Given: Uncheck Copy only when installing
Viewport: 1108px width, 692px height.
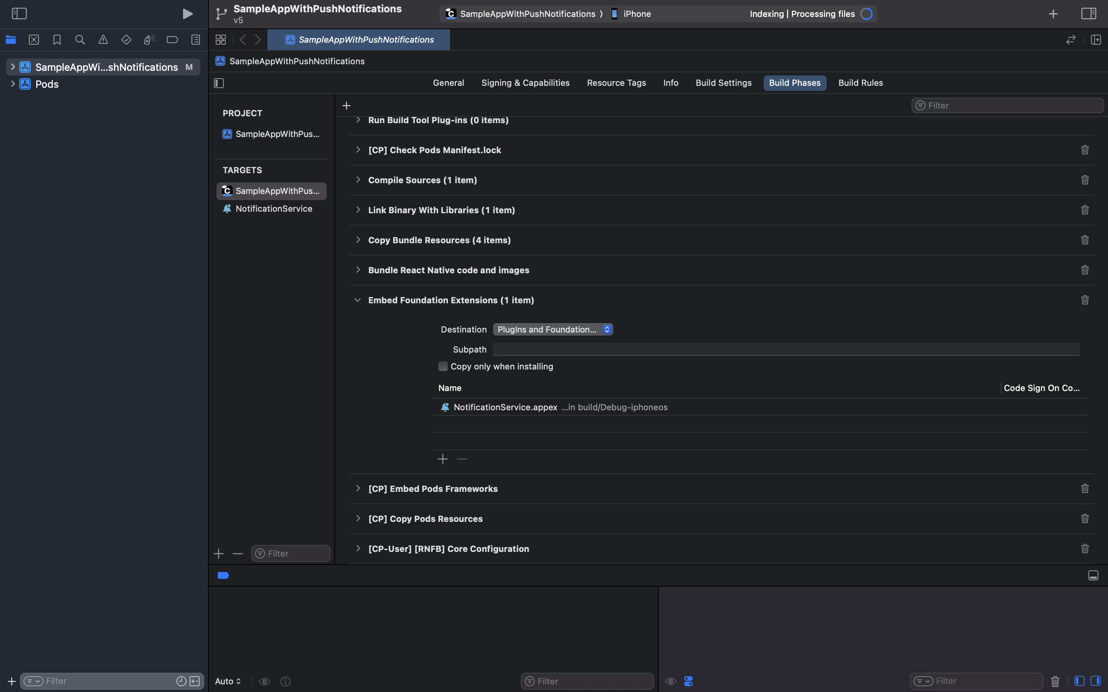Looking at the screenshot, I should [443, 366].
